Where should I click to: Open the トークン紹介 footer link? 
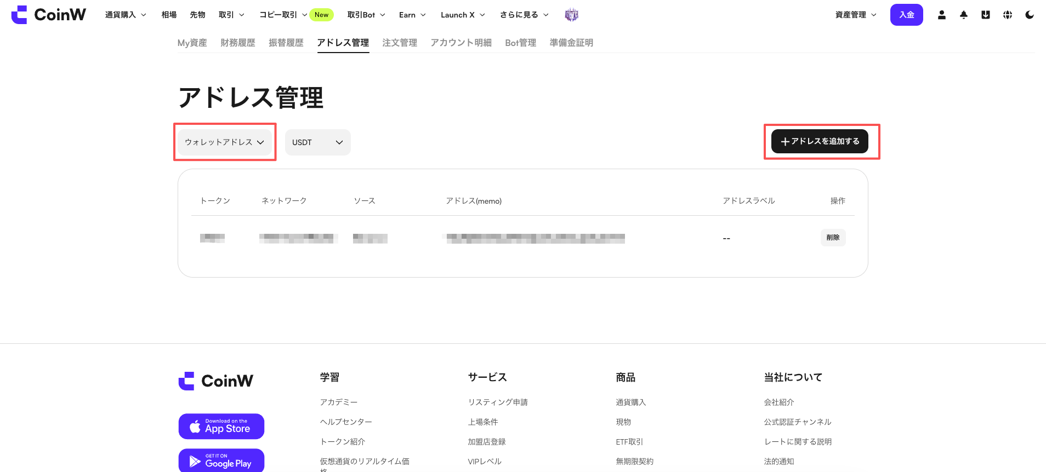(x=343, y=442)
